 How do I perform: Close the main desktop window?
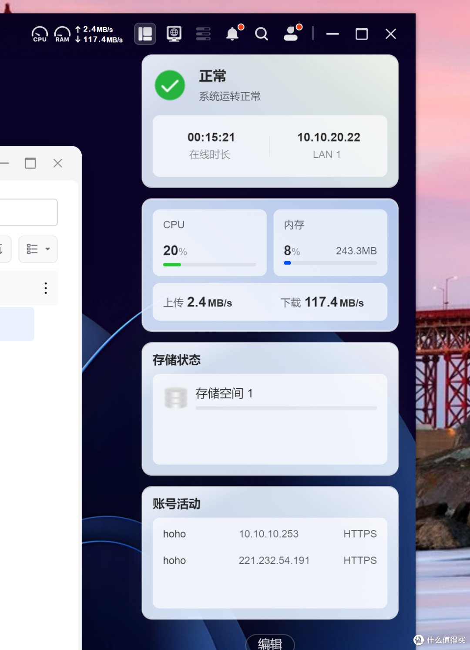click(x=391, y=34)
